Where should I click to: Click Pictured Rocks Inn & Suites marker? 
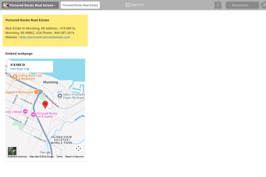coord(33,115)
